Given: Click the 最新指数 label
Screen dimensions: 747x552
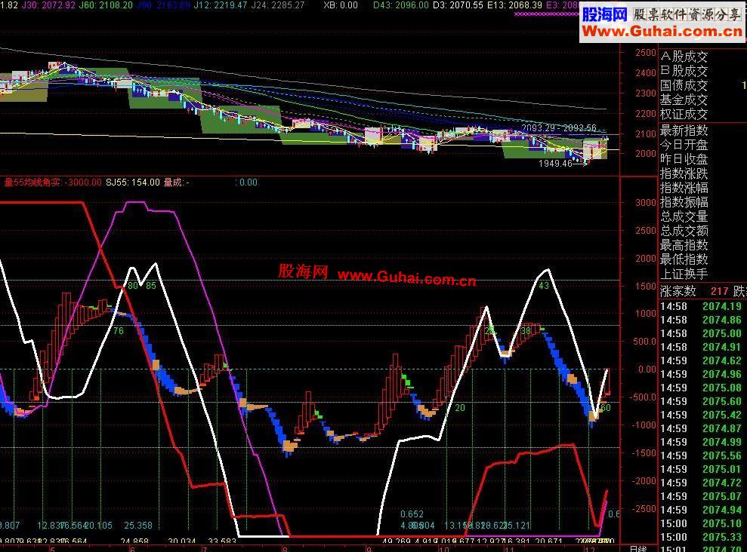Looking at the screenshot, I should tap(684, 130).
